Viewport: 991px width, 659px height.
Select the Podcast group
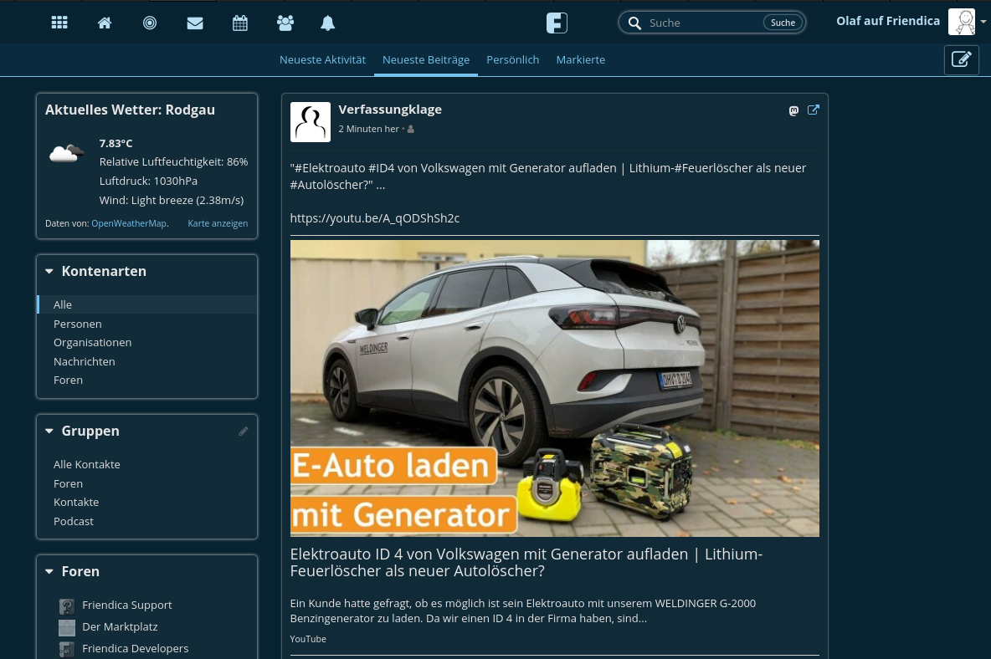tap(74, 521)
